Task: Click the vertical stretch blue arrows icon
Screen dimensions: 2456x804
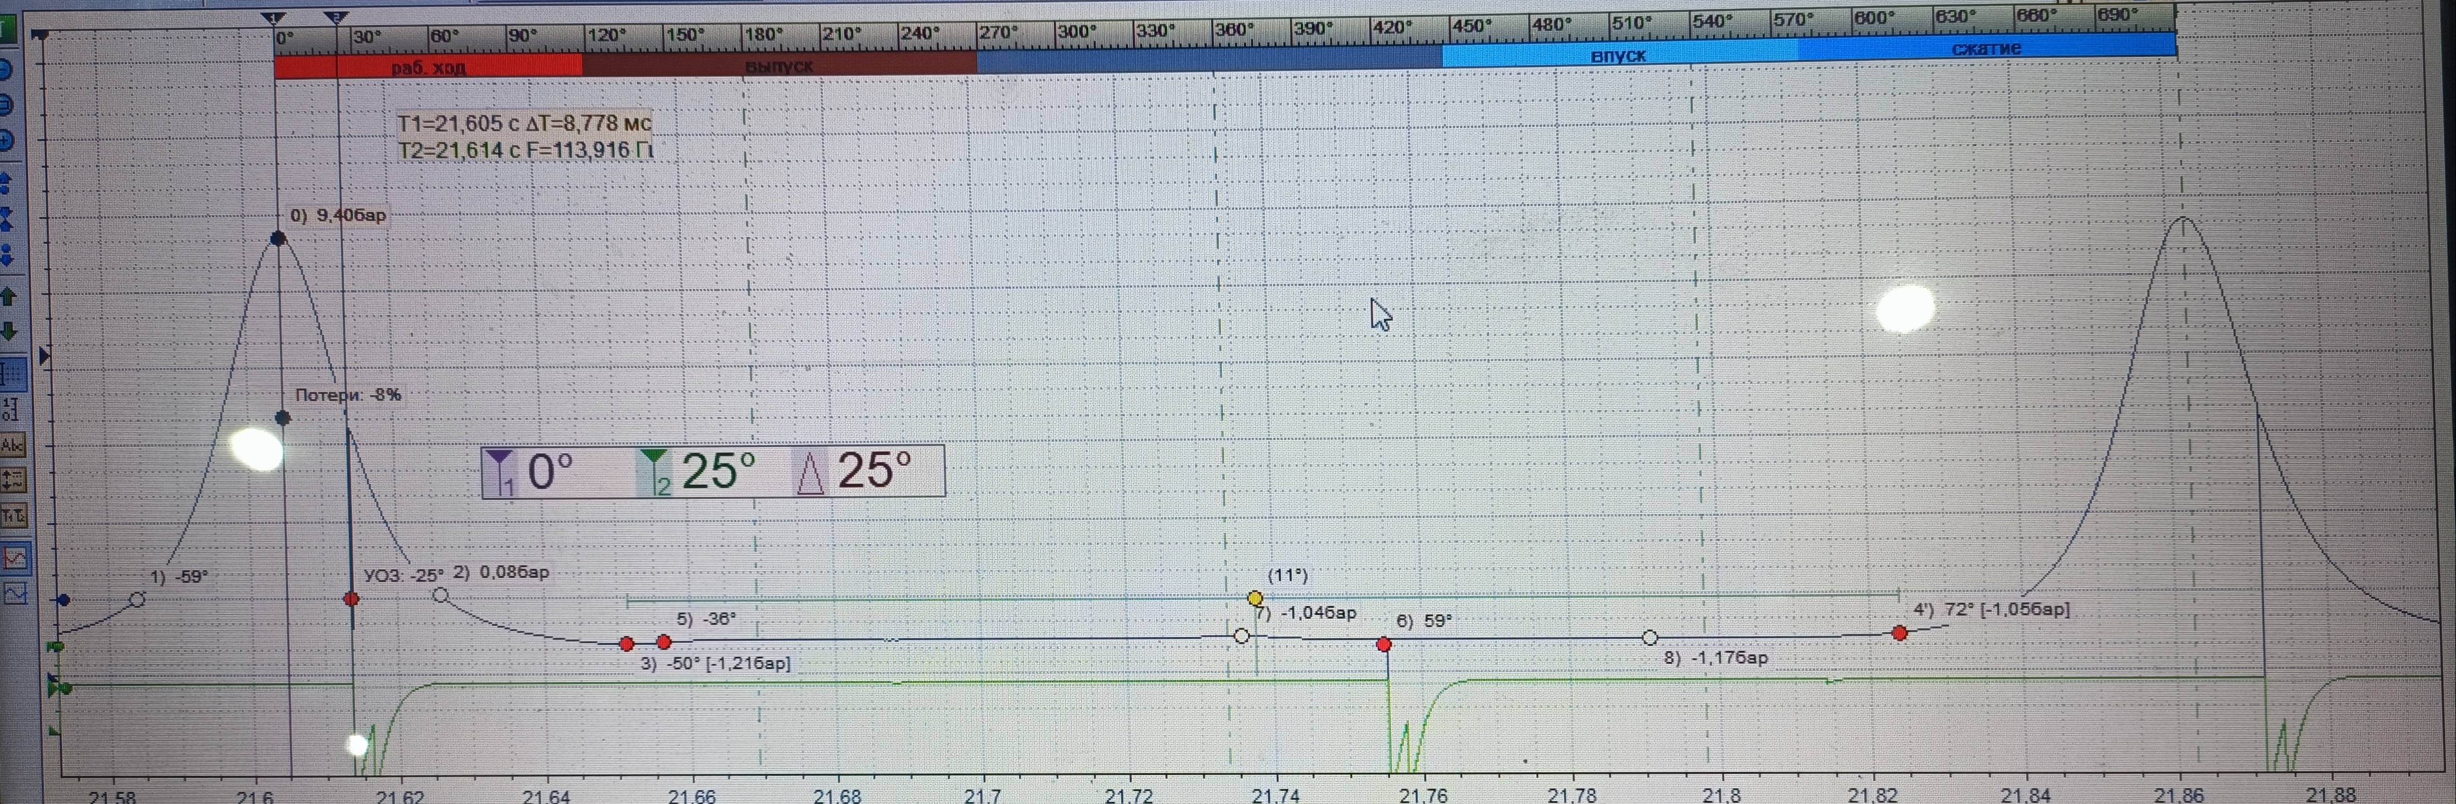Action: click(x=6, y=182)
